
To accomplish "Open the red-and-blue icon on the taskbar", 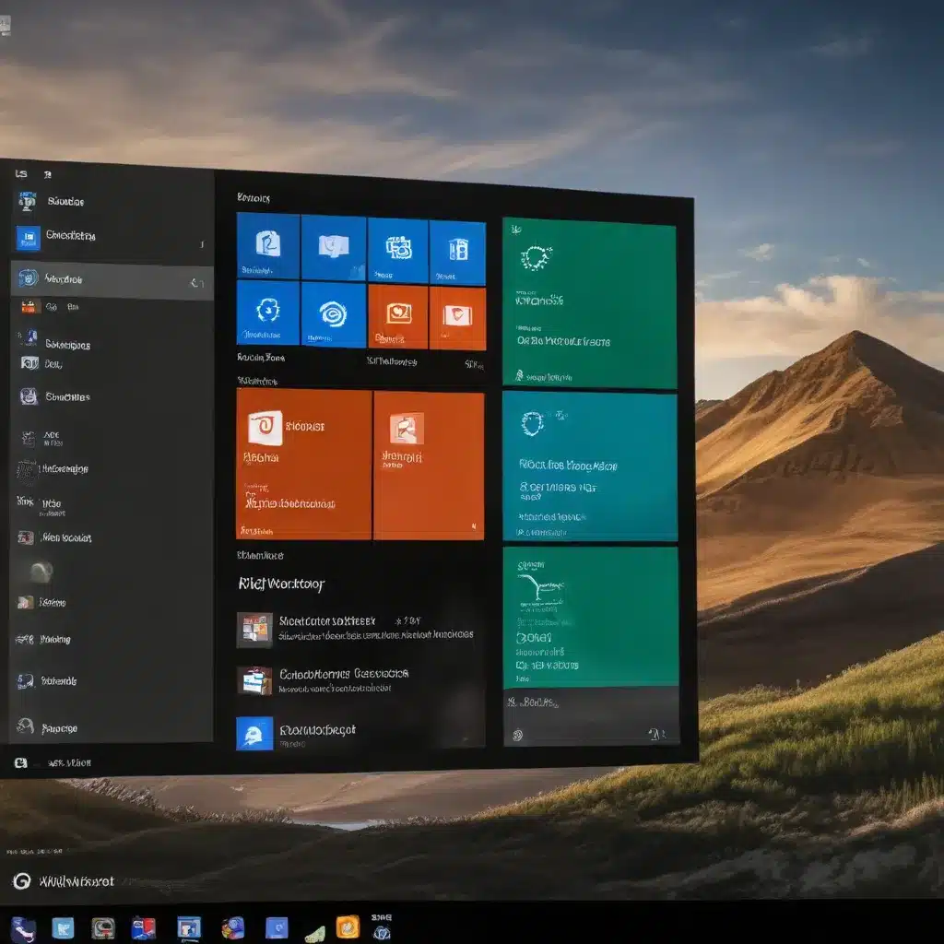I will 144,927.
